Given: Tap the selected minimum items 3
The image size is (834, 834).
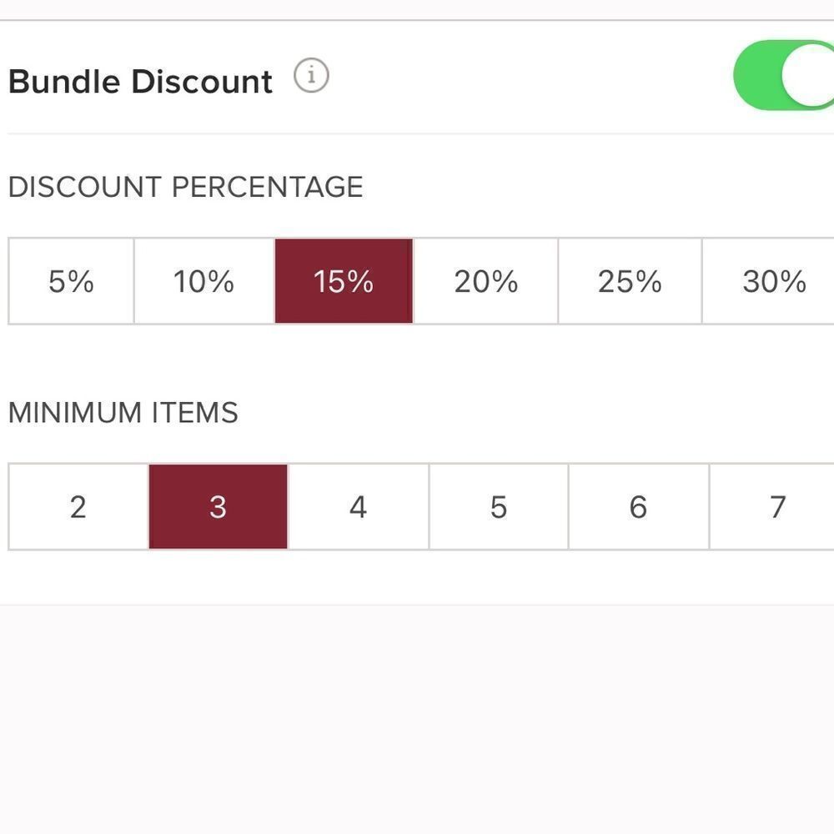Looking at the screenshot, I should point(218,506).
